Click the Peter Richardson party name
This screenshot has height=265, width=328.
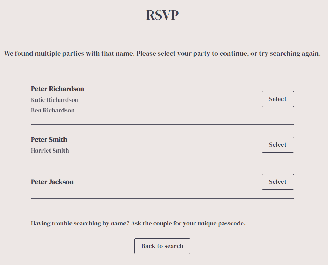click(57, 89)
